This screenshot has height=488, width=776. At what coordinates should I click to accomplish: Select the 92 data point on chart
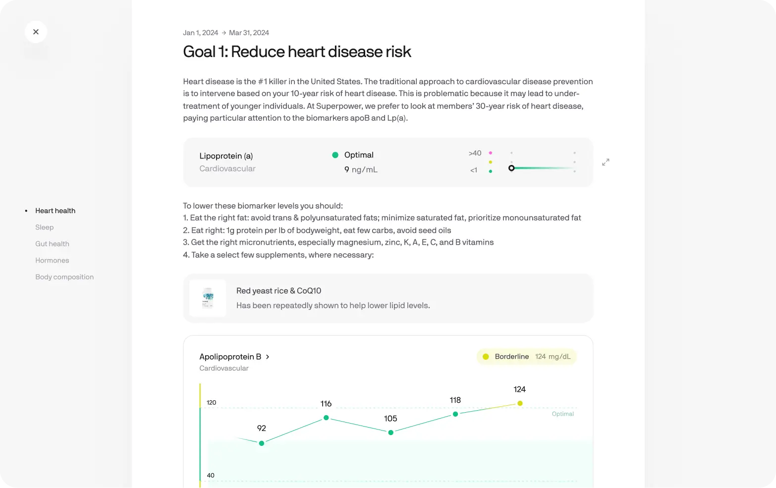(x=262, y=443)
